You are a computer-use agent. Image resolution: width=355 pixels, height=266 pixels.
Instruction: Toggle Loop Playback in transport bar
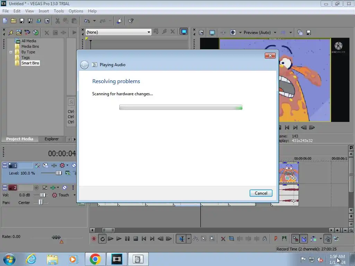tap(102, 239)
